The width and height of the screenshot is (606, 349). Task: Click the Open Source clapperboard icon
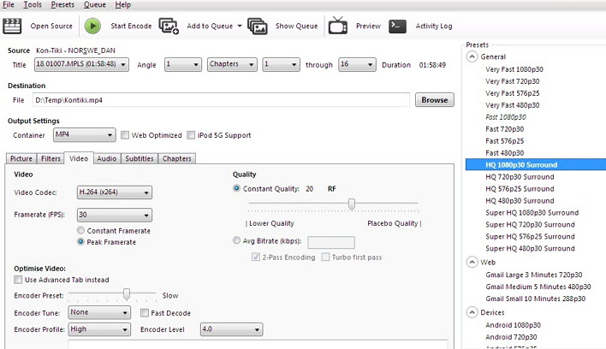pyautogui.click(x=12, y=26)
